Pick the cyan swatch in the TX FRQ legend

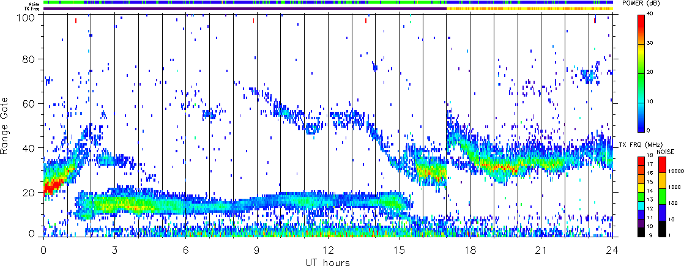641,206
